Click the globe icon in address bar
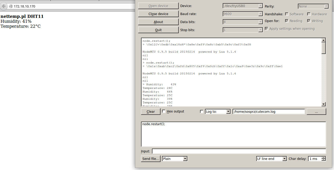334x170 pixels. [x=11, y=6]
